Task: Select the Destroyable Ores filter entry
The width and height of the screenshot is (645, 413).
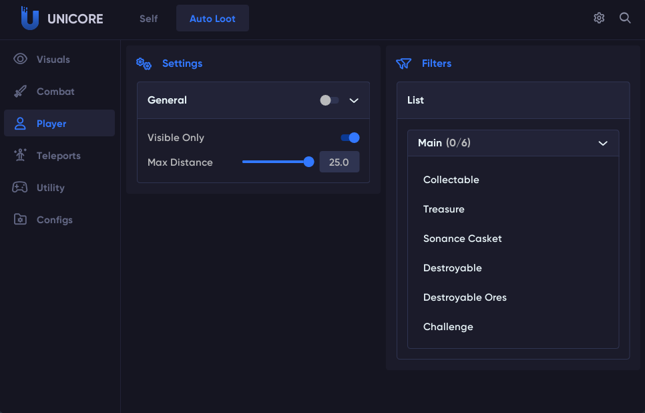Action: coord(465,297)
